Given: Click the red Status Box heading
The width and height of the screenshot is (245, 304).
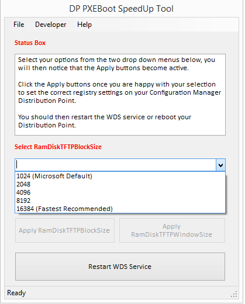Looking at the screenshot, I should (x=30, y=43).
